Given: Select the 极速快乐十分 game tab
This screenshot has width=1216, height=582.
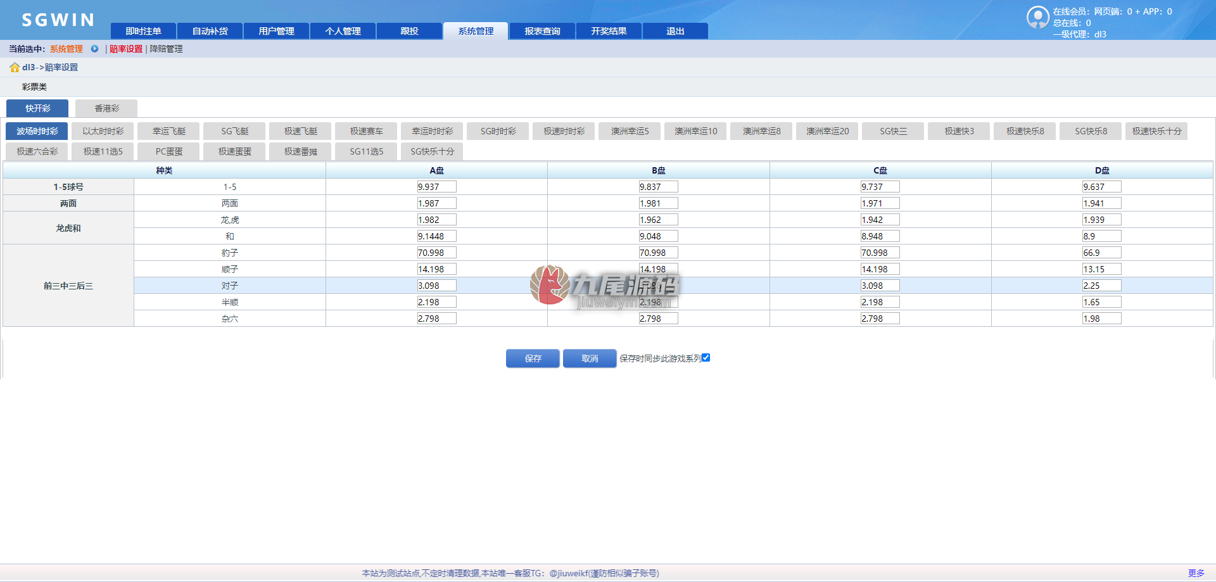Looking at the screenshot, I should pos(1156,131).
